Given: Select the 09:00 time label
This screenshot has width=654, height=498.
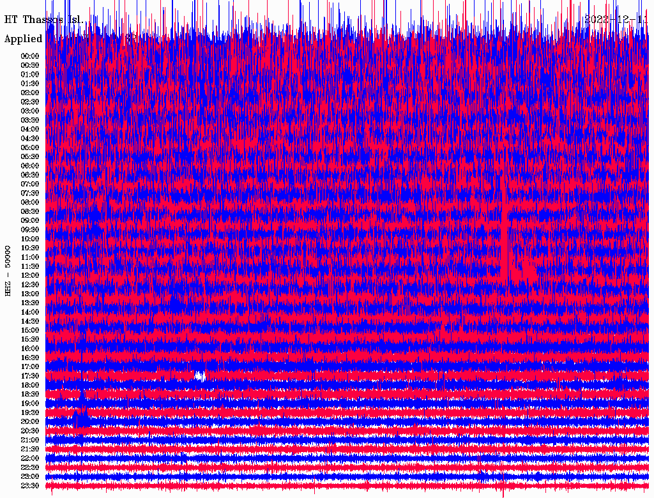Looking at the screenshot, I should pos(30,221).
